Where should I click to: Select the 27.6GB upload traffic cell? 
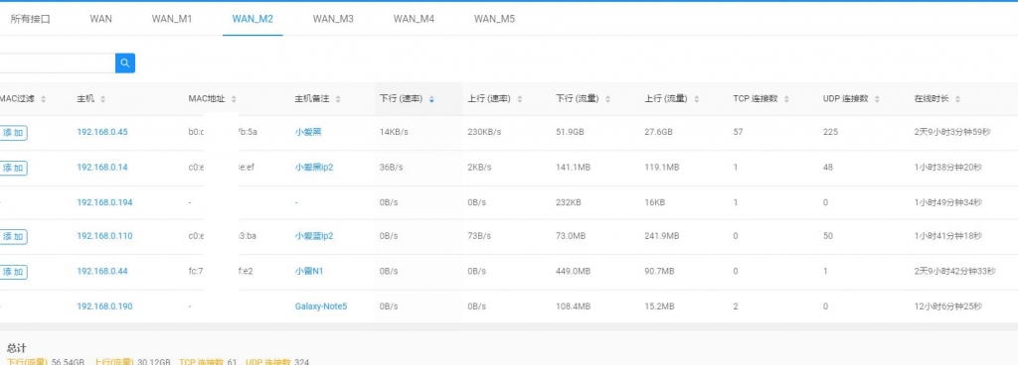(x=658, y=132)
